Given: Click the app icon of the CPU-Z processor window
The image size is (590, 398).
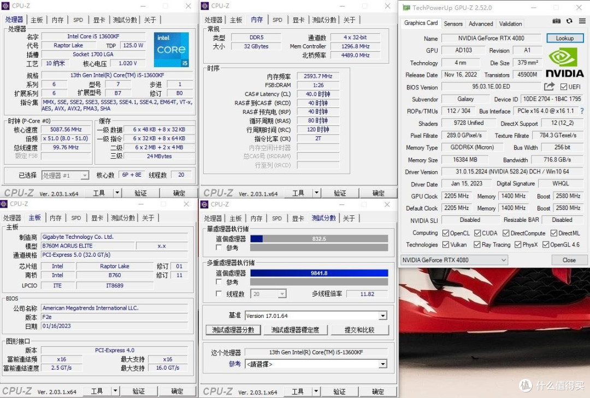Looking at the screenshot, I should click(5, 6).
